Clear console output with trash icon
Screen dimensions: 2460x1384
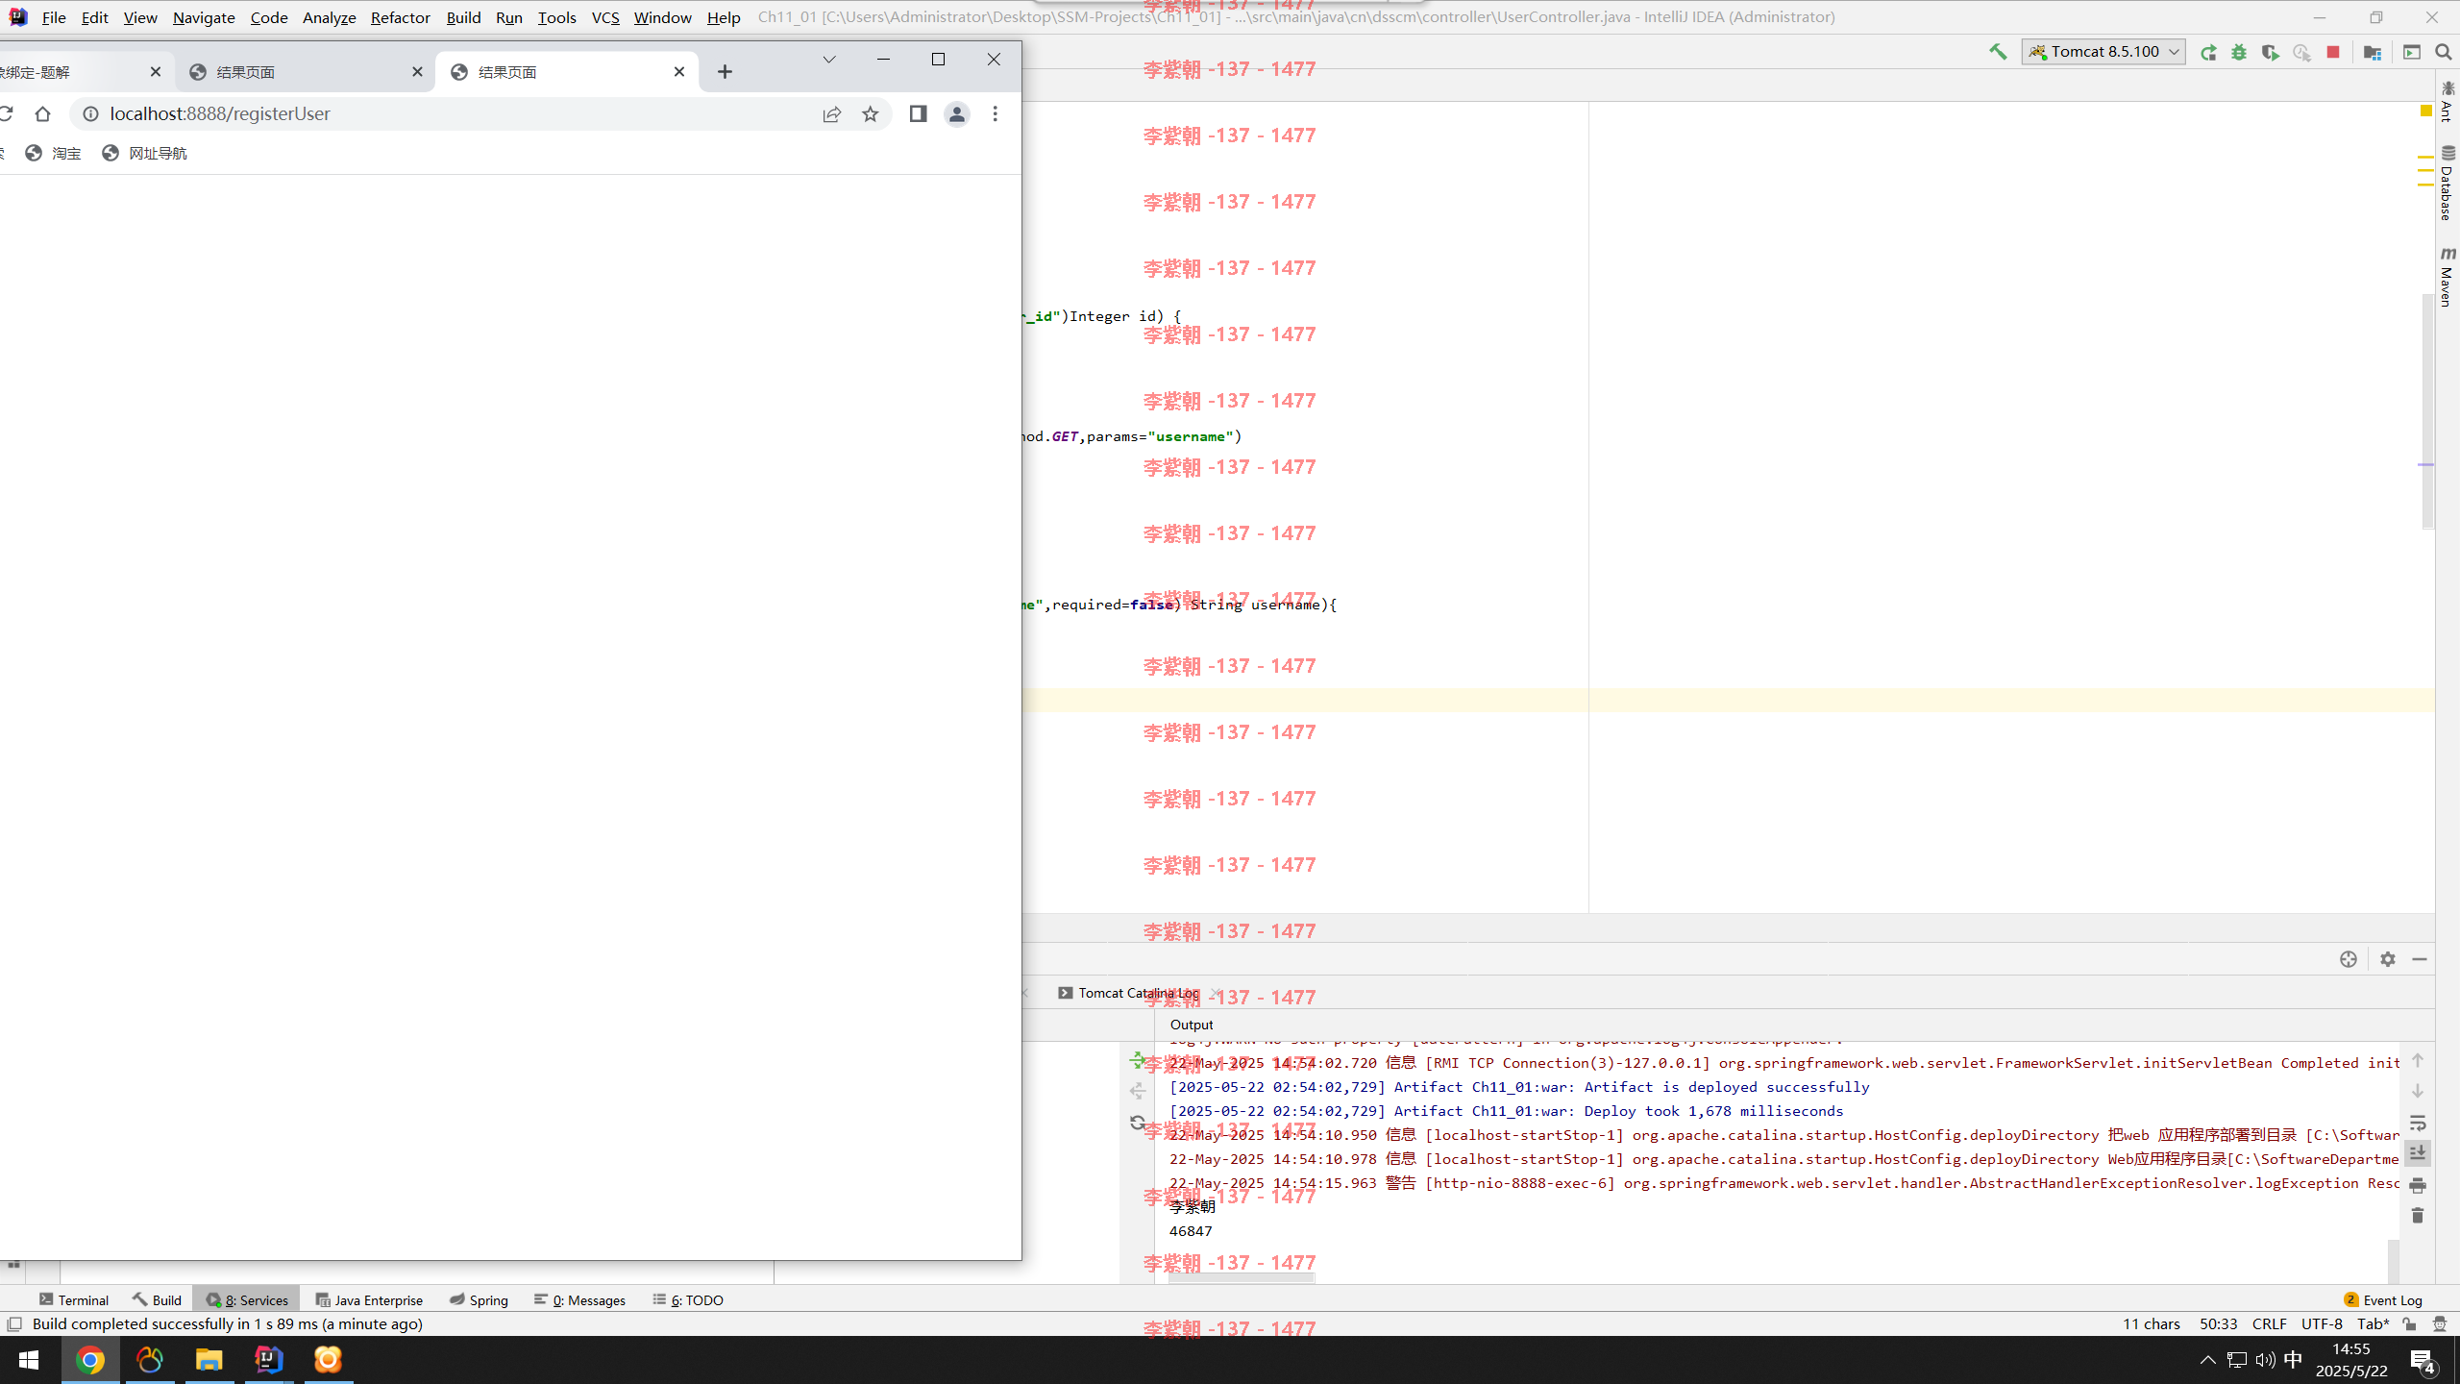(x=2418, y=1216)
